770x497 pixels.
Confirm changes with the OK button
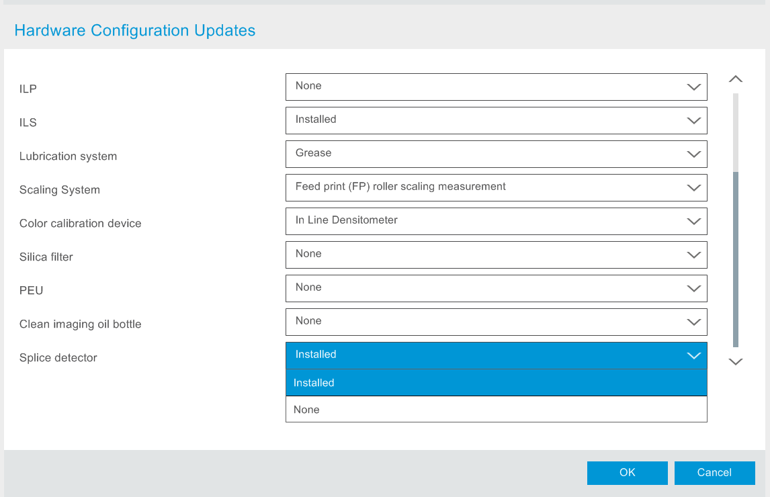coord(627,473)
